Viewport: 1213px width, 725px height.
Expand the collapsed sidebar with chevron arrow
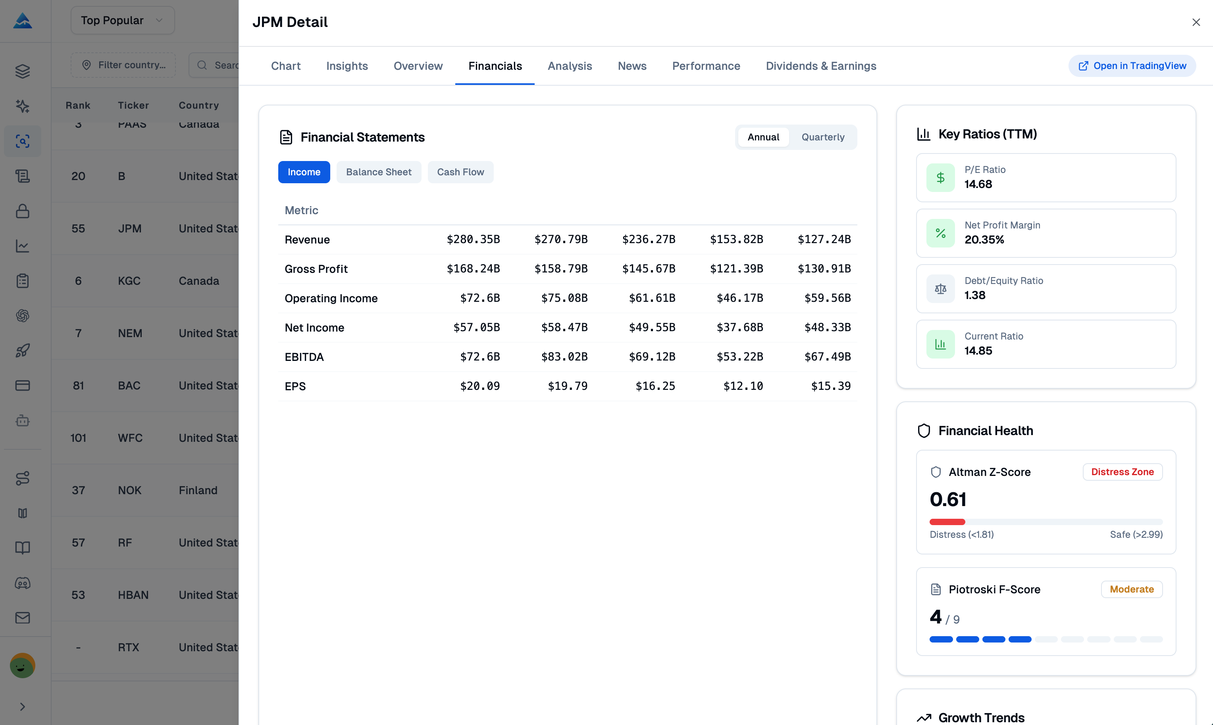(x=23, y=706)
